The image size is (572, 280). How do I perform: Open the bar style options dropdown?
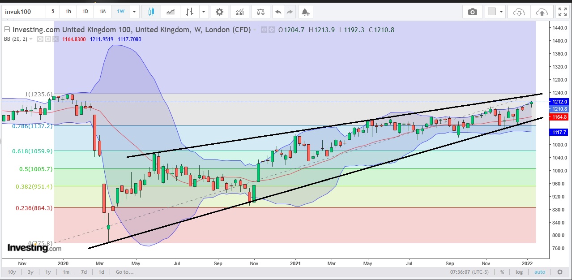[x=204, y=12]
